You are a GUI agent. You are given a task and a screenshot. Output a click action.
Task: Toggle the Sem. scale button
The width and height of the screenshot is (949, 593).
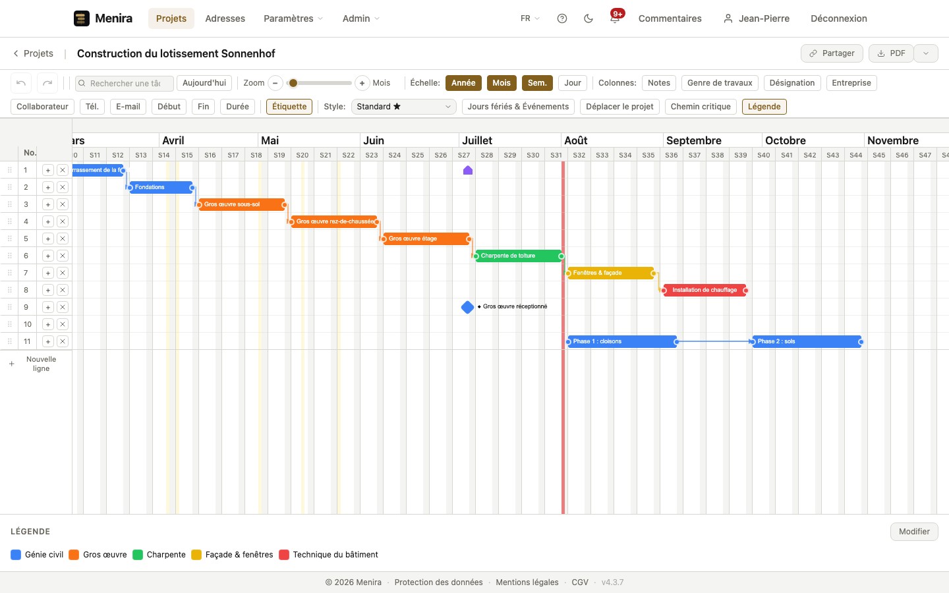pos(537,83)
